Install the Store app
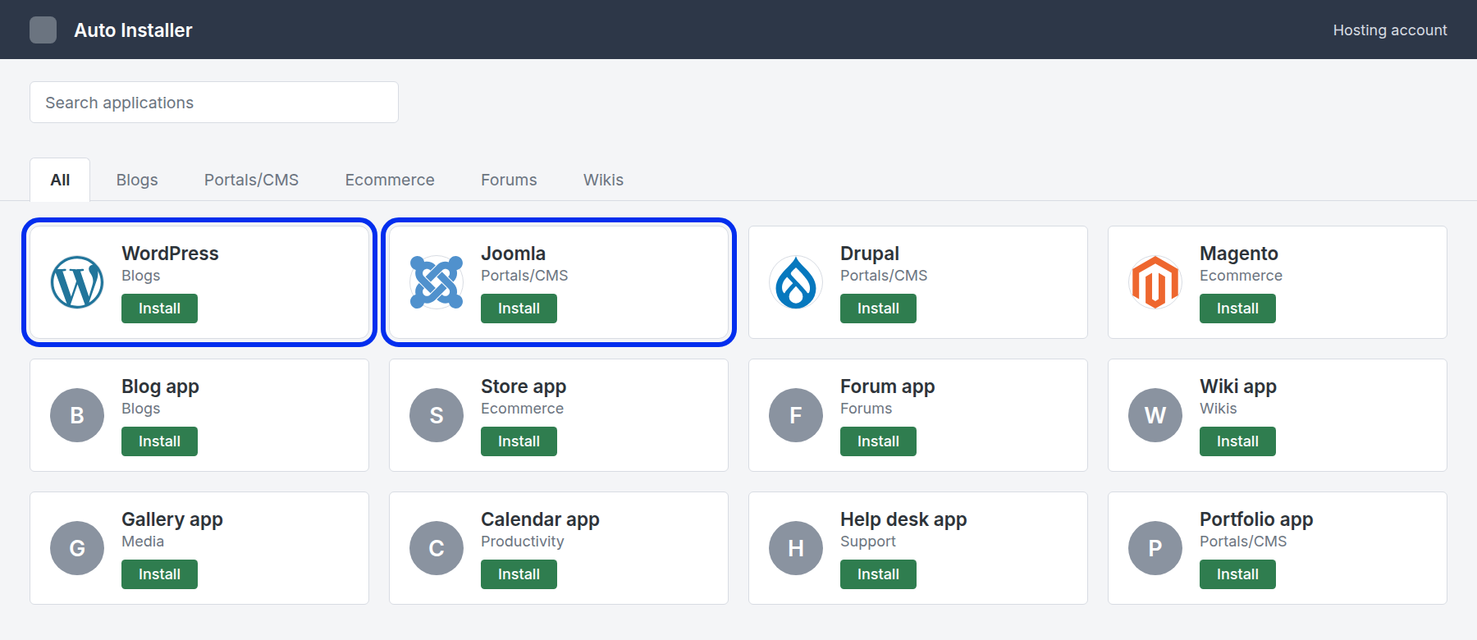This screenshot has height=640, width=1477. tap(519, 441)
